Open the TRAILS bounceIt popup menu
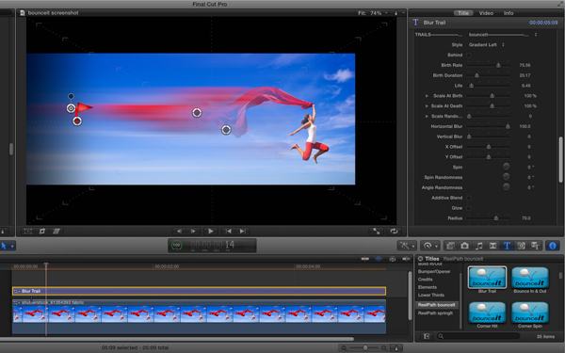Viewport: 565px width, 353px height. coord(502,35)
